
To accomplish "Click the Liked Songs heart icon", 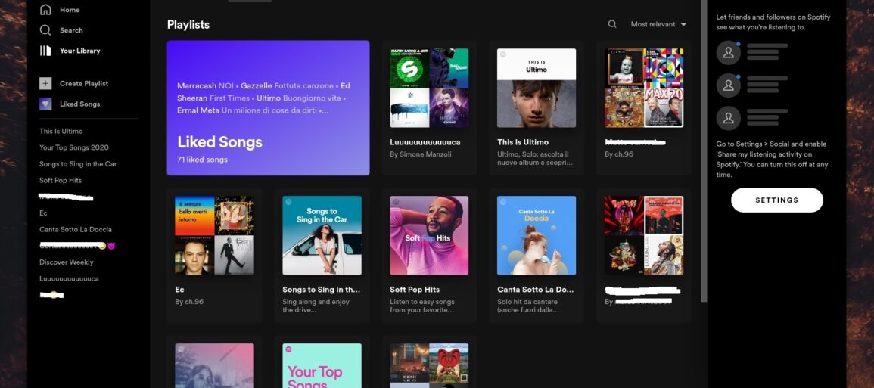I will [x=45, y=104].
